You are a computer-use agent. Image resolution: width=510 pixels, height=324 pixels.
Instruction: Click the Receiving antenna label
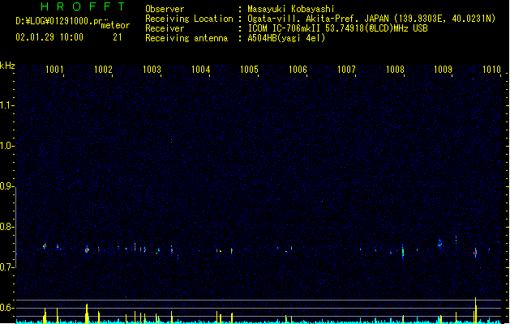coord(186,38)
